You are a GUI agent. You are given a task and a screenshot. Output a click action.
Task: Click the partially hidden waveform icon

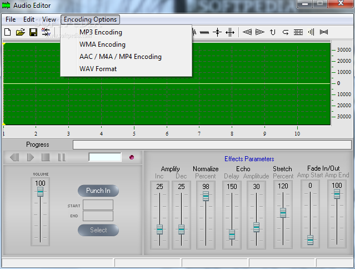coord(194,32)
